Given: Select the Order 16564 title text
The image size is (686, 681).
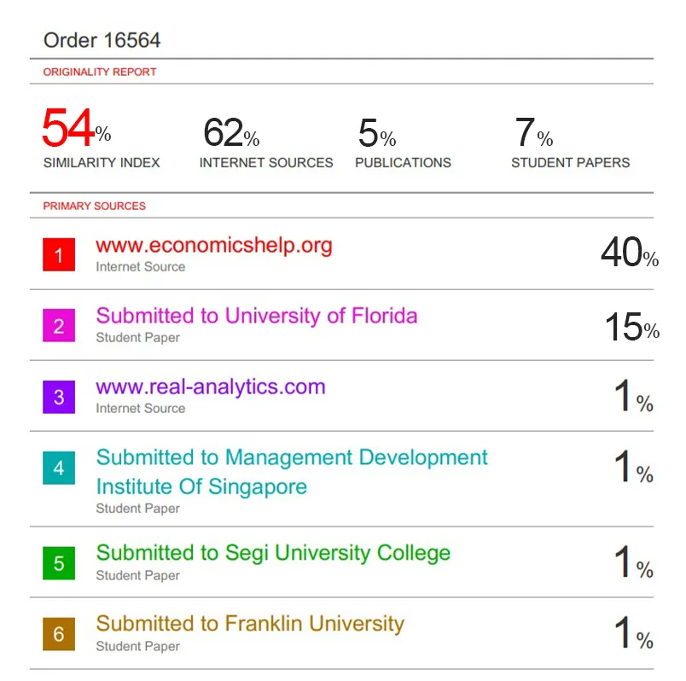Looking at the screenshot, I should pyautogui.click(x=102, y=40).
